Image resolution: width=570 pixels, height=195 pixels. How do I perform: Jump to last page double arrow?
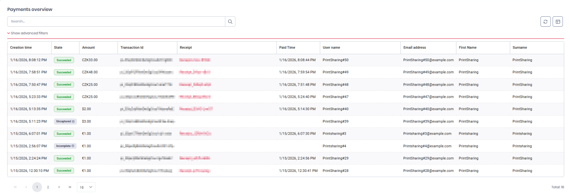click(70, 187)
